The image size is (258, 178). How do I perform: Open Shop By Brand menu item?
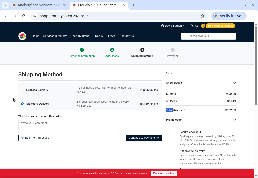coord(80,36)
